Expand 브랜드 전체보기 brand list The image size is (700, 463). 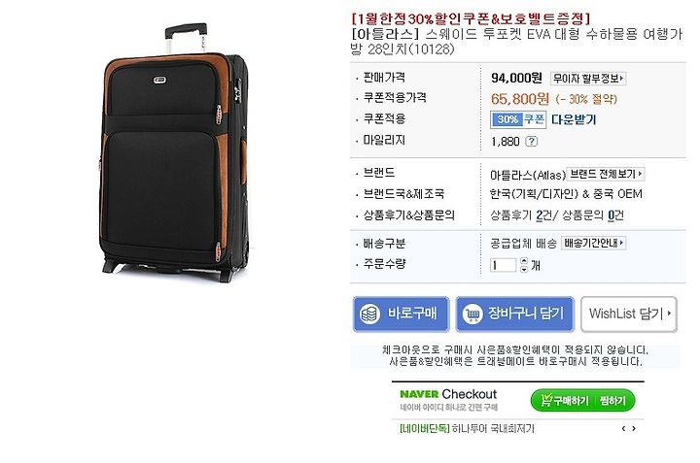606,175
